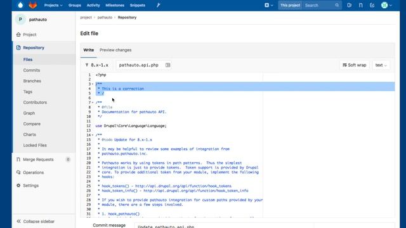Click the This project search scope
Image resolution: width=406 pixels, height=228 pixels.
click(x=290, y=5)
